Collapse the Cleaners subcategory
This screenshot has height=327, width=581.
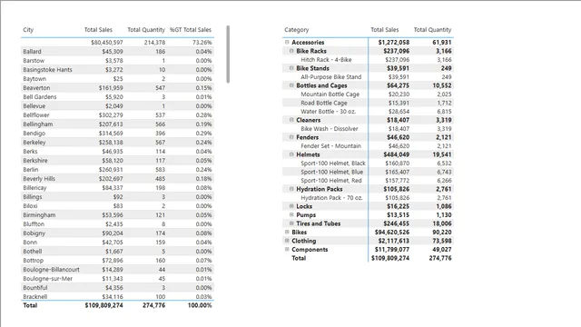tap(291, 120)
